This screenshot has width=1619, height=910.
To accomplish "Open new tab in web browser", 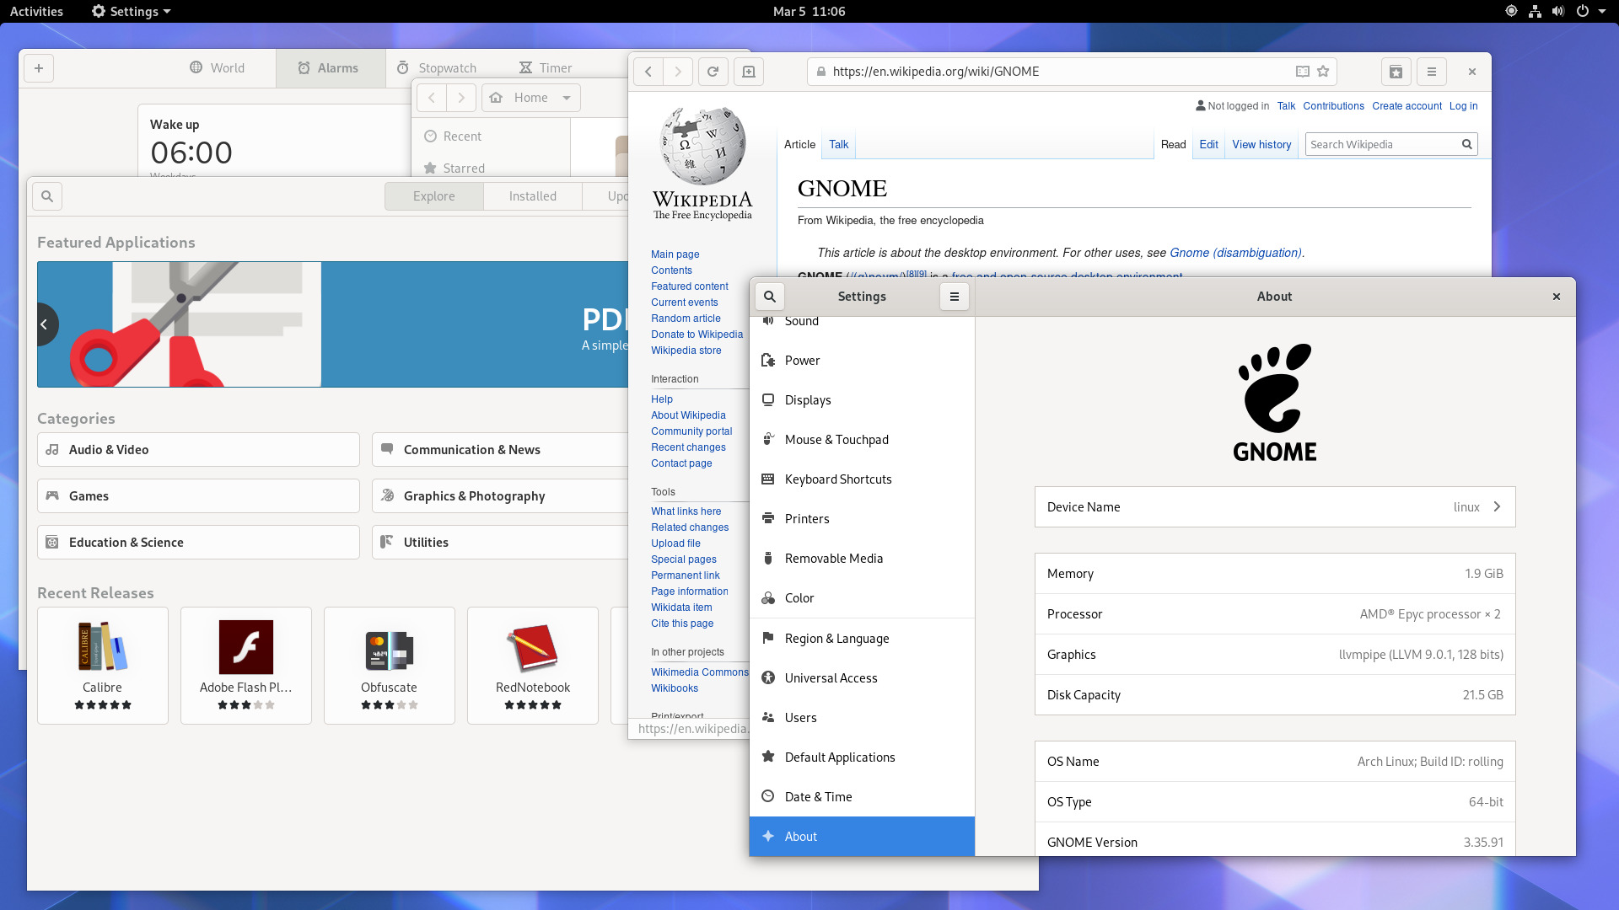I will 749,72.
